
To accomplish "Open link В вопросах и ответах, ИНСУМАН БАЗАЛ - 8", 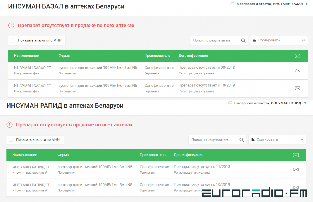I will [x=272, y=4].
